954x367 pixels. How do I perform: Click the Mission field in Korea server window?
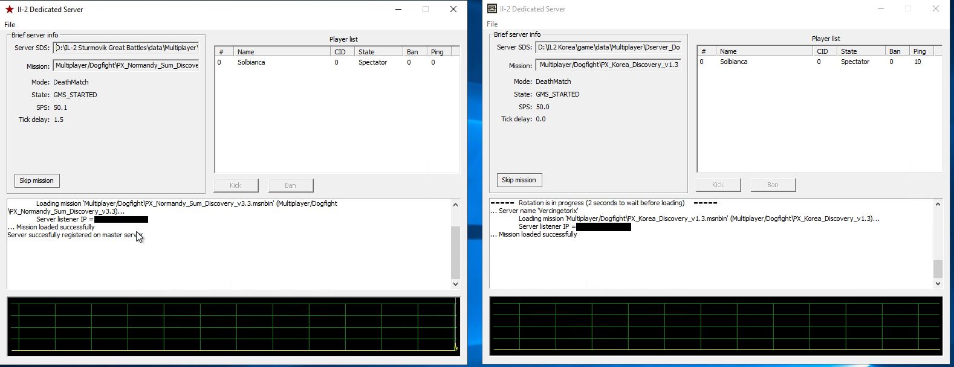(x=609, y=65)
